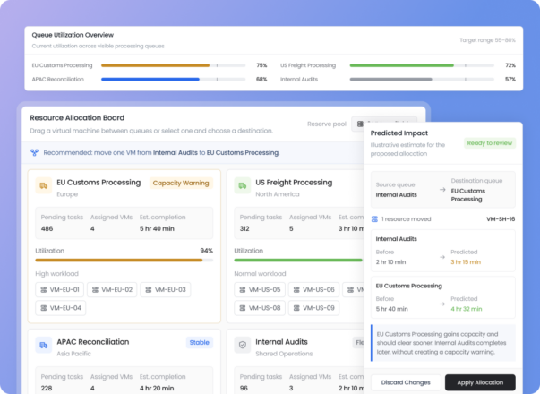Click the Normal workload label

click(260, 274)
